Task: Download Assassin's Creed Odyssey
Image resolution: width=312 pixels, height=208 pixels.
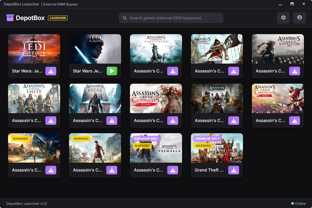Action: pyautogui.click(x=112, y=170)
